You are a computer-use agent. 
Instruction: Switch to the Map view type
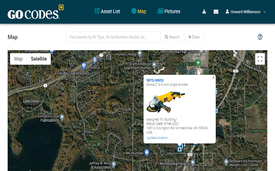coord(18,59)
